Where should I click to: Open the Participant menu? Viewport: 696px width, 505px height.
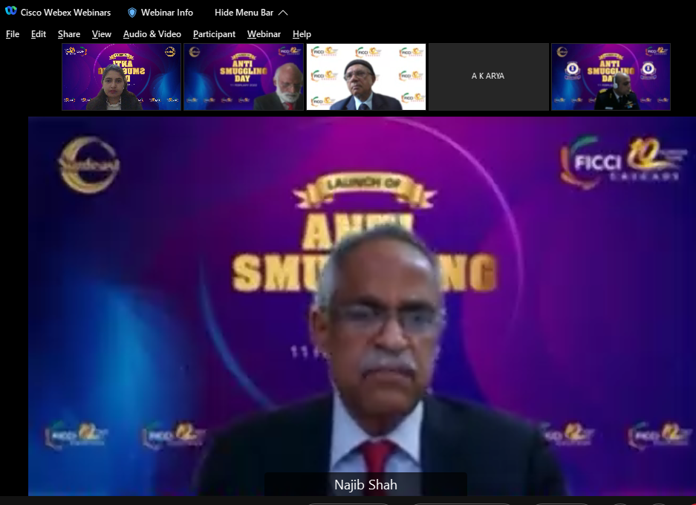(x=214, y=34)
